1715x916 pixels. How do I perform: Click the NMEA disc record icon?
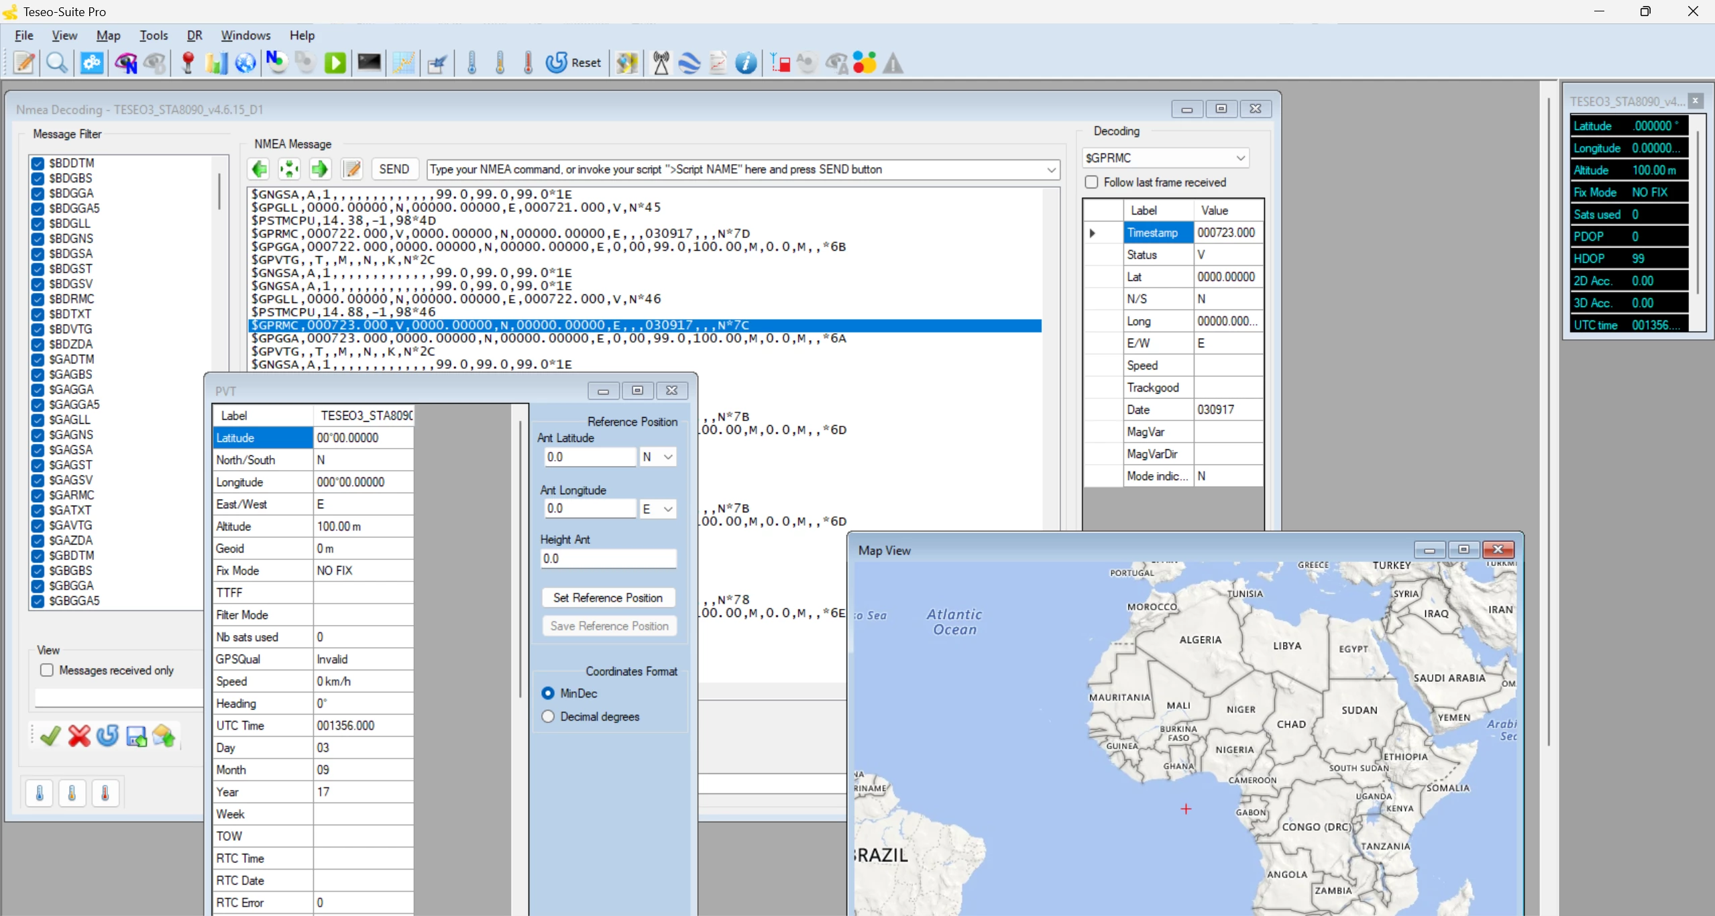[x=276, y=62]
